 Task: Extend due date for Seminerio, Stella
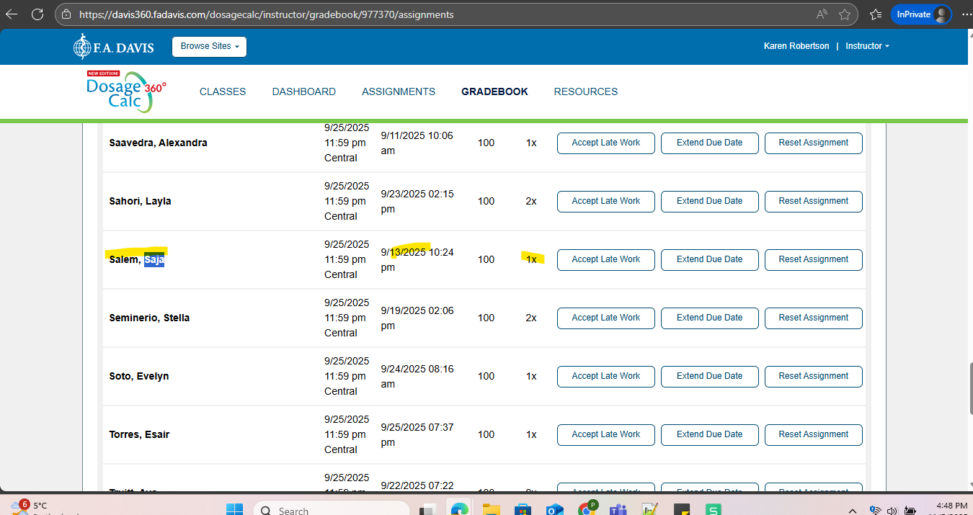coord(709,318)
